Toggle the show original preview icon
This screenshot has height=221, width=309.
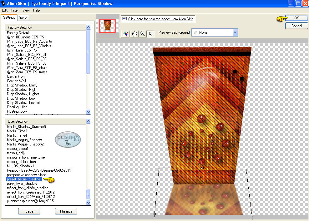click(x=125, y=34)
